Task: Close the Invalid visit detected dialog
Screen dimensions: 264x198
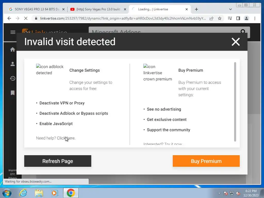Action: tap(236, 42)
